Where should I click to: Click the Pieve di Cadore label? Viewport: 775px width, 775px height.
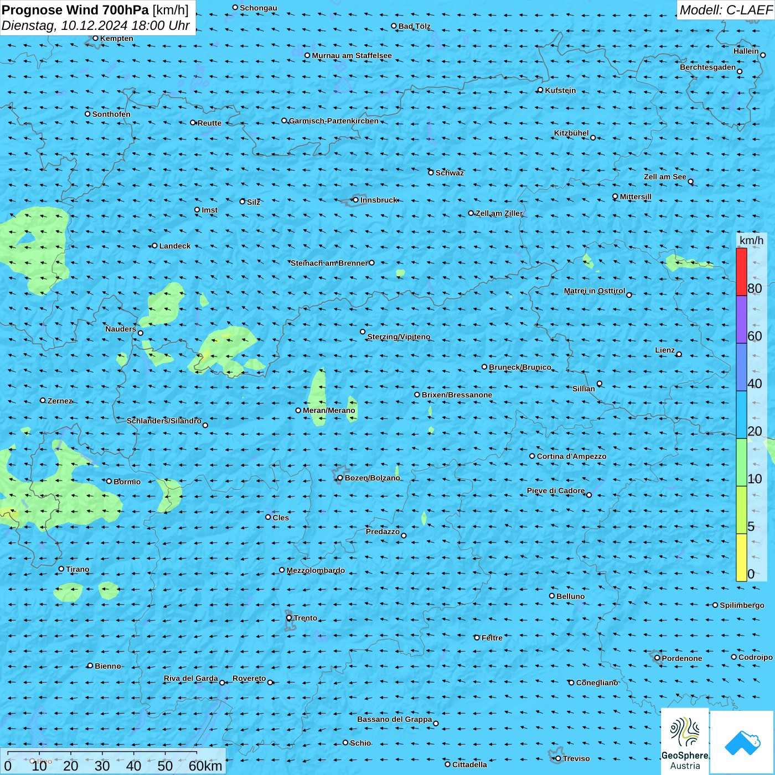coord(555,490)
